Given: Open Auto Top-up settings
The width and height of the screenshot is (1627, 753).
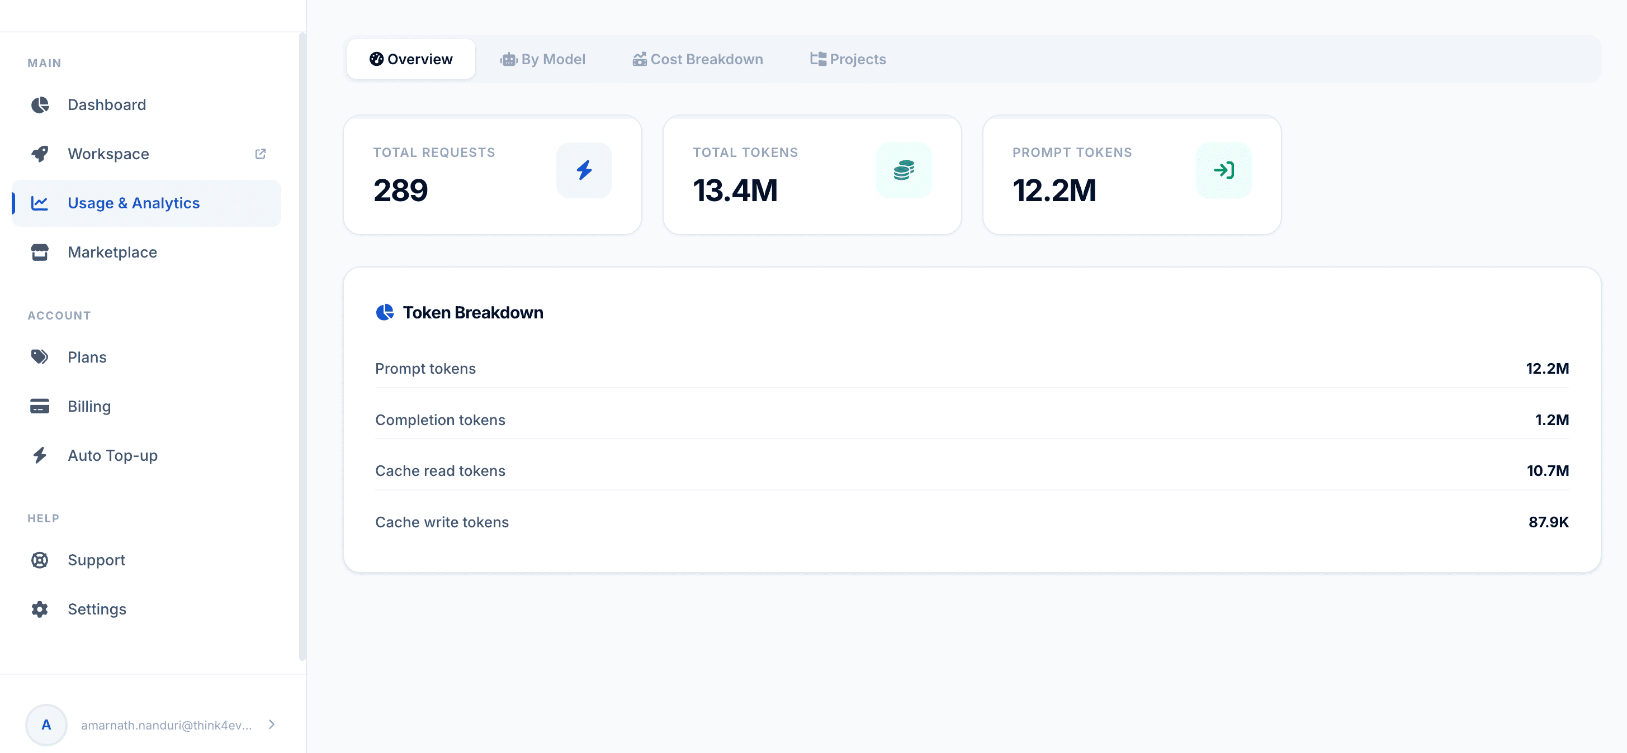Looking at the screenshot, I should coord(146,456).
